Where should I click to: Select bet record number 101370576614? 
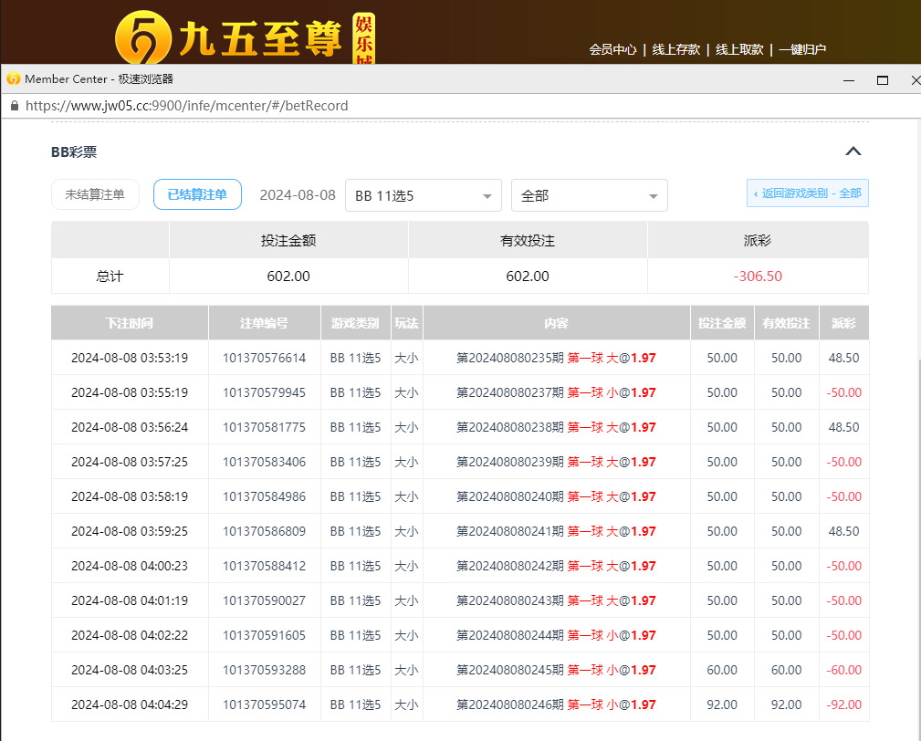[264, 358]
